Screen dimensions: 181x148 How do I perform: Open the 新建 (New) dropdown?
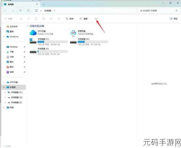pyautogui.click(x=9, y=19)
